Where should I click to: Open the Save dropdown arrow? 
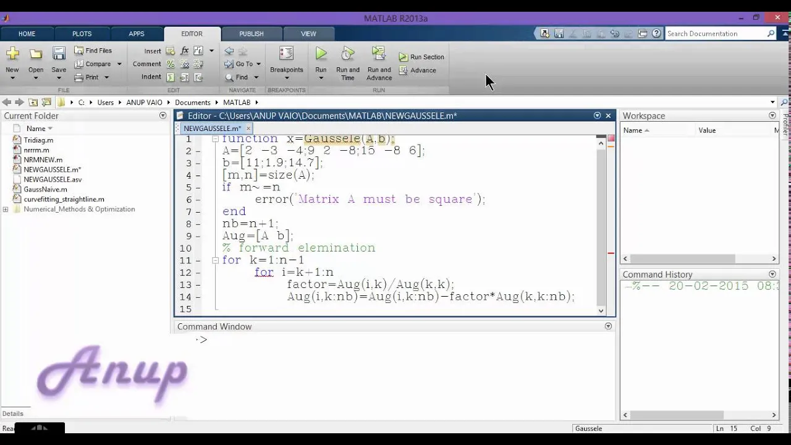coord(59,78)
